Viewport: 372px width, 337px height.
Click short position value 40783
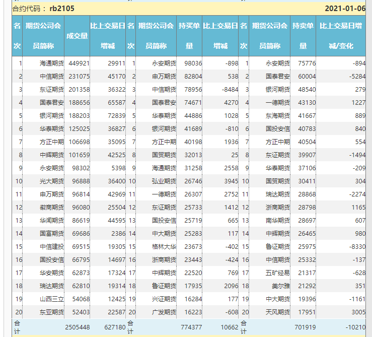pyautogui.click(x=307, y=129)
